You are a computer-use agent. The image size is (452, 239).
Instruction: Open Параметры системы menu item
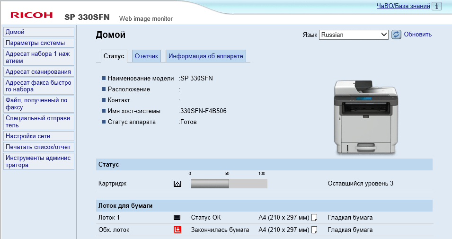click(39, 43)
